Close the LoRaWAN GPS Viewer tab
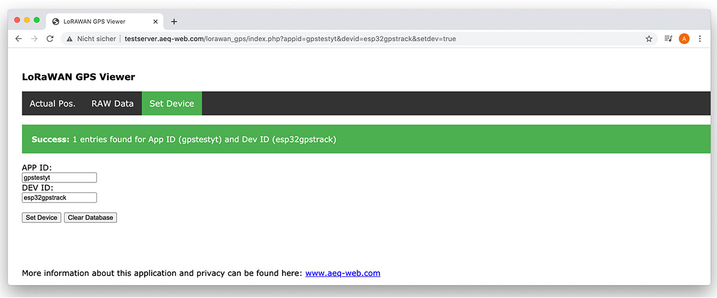This screenshot has height=298, width=717. [x=155, y=21]
